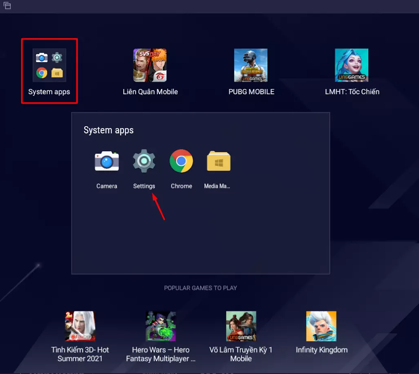Click the Chrome label text
Image resolution: width=419 pixels, height=374 pixels.
[x=181, y=186]
